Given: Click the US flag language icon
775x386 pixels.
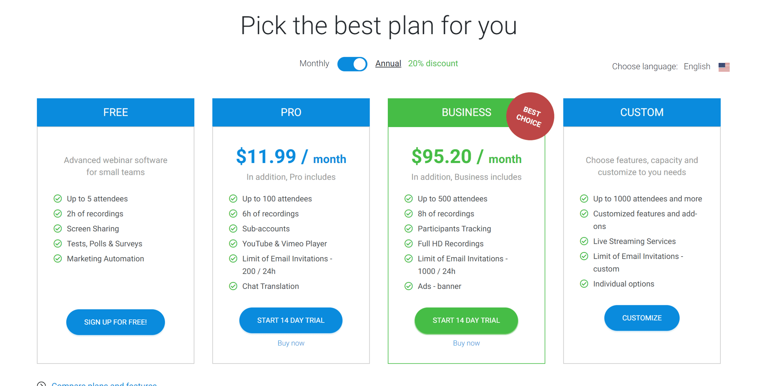Looking at the screenshot, I should 724,67.
